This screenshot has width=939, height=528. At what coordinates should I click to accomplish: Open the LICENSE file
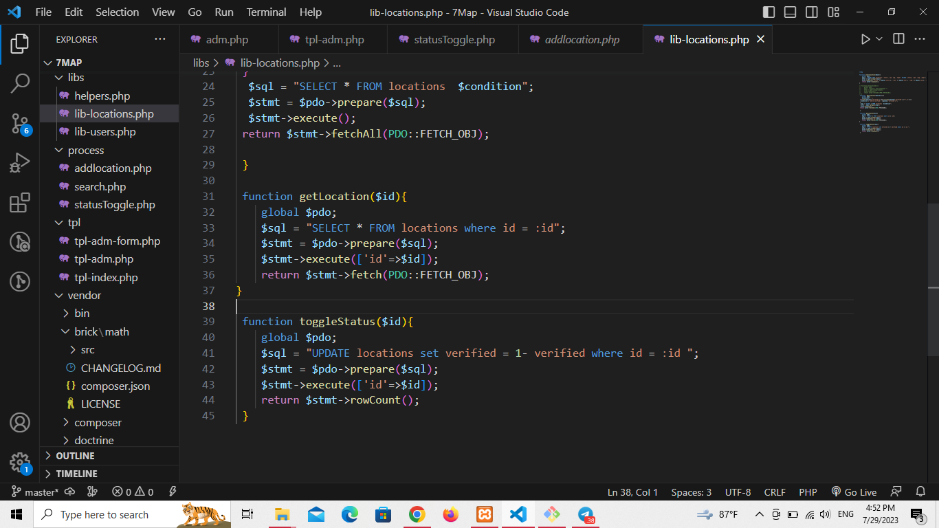[110, 404]
